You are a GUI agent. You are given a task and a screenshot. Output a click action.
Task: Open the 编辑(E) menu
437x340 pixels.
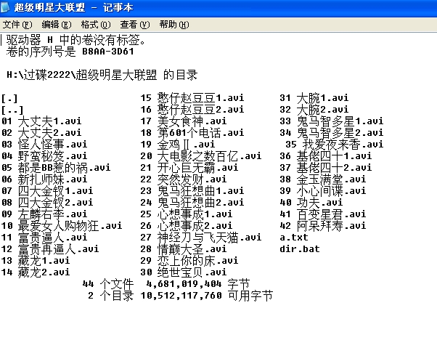point(57,25)
